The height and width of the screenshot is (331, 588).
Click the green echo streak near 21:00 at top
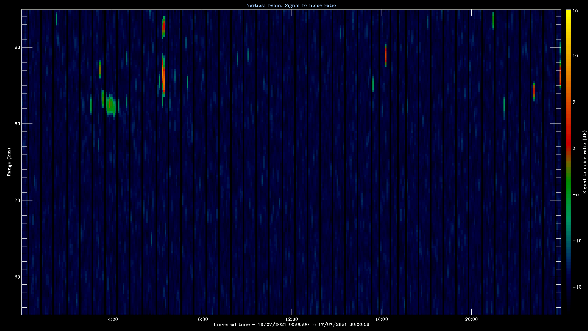point(493,20)
